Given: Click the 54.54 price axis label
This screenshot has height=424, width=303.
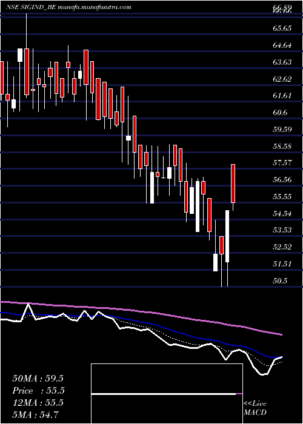Looking at the screenshot, I should pos(282,214).
